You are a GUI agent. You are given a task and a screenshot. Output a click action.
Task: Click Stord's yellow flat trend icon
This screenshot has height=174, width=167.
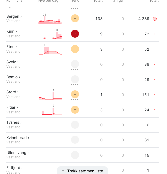click(75, 94)
